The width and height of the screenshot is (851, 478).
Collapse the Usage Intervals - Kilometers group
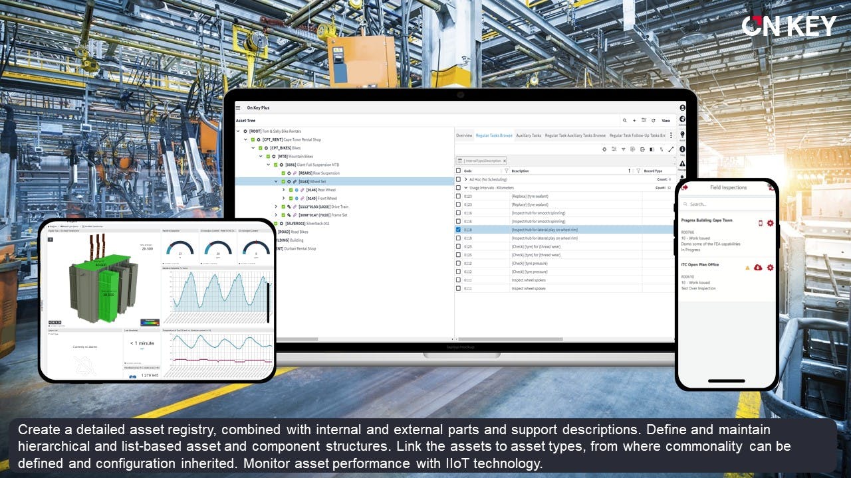[465, 188]
